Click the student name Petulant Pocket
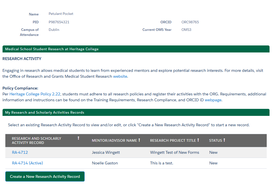The width and height of the screenshot is (276, 186). (x=61, y=13)
